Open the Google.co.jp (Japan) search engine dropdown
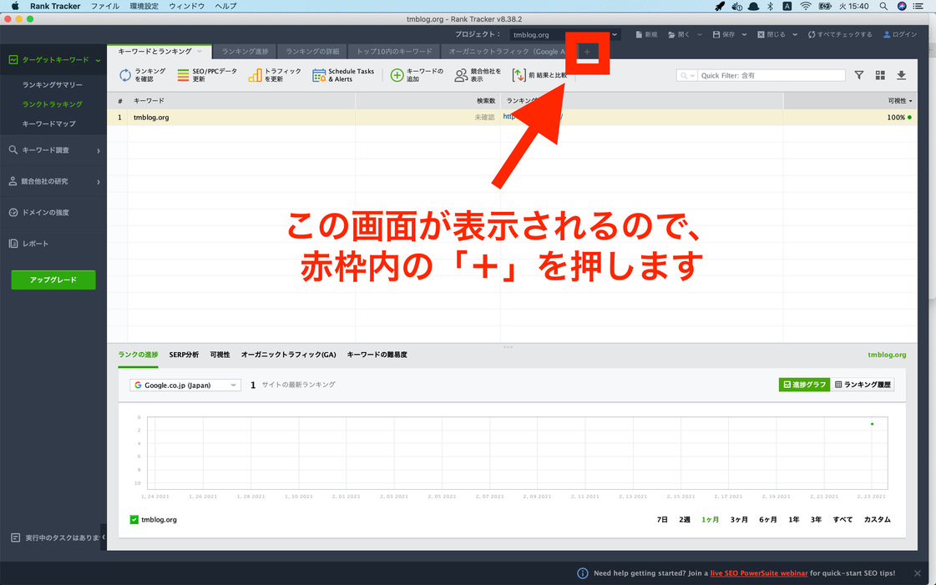This screenshot has width=936, height=585. [x=185, y=386]
